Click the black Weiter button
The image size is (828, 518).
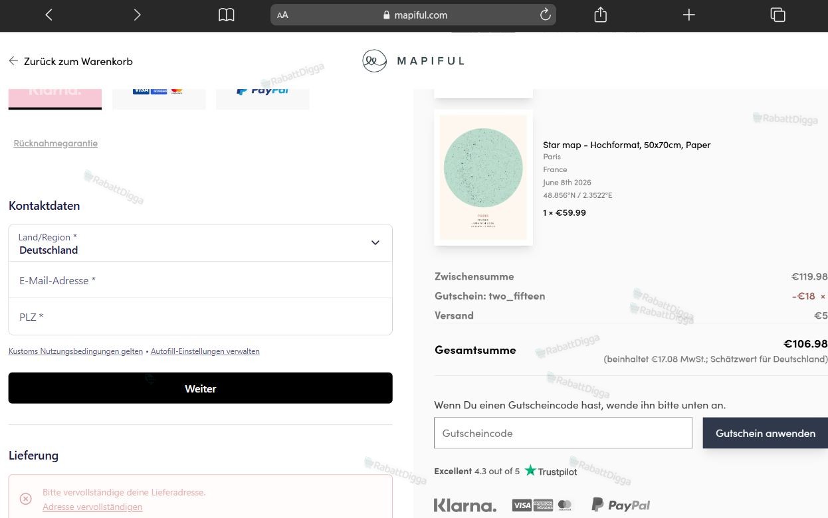[200, 388]
